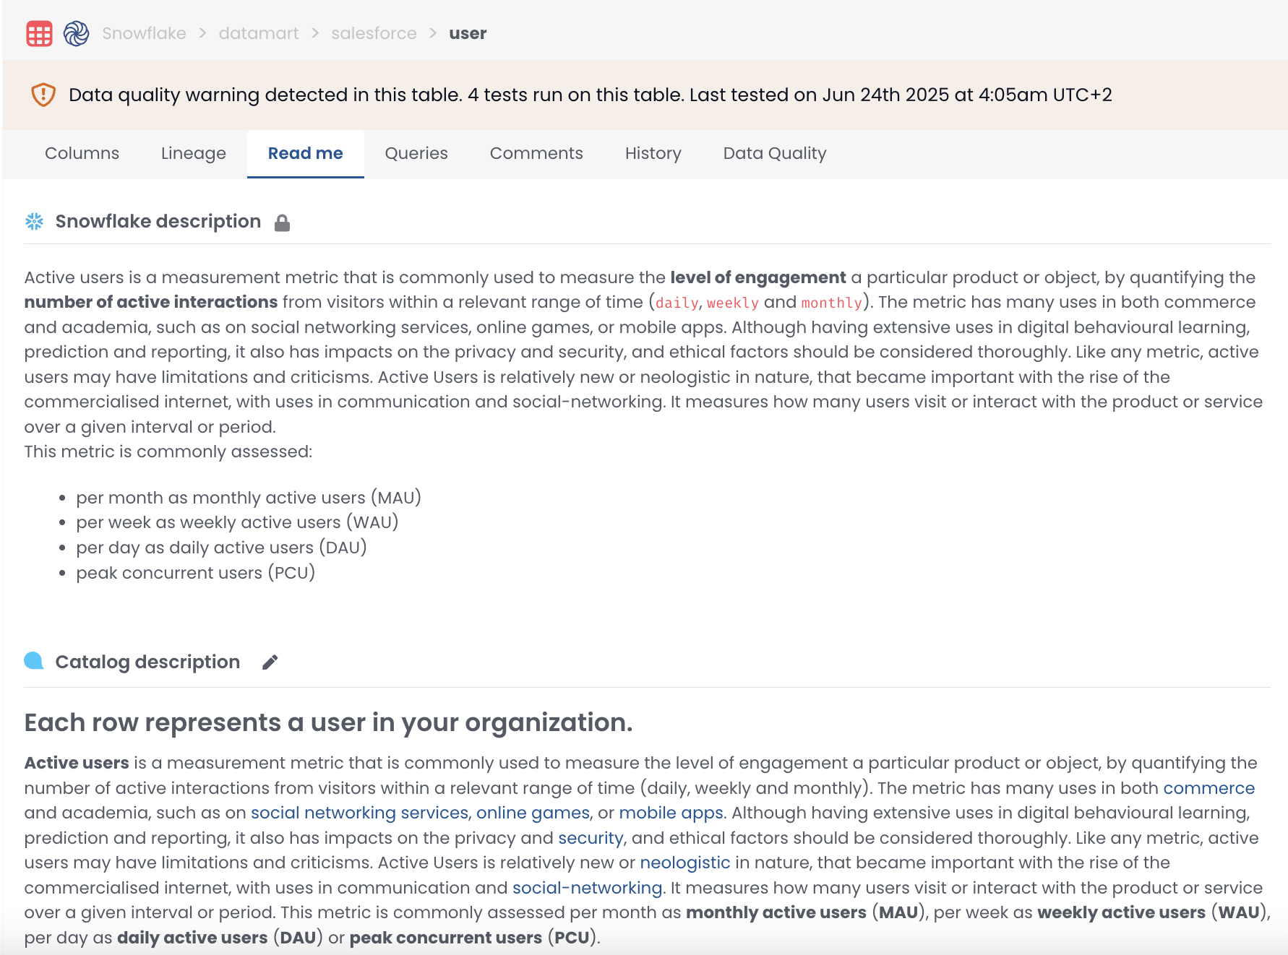Go to datamart breadcrumb level
Viewport: 1288px width, 955px height.
point(258,33)
